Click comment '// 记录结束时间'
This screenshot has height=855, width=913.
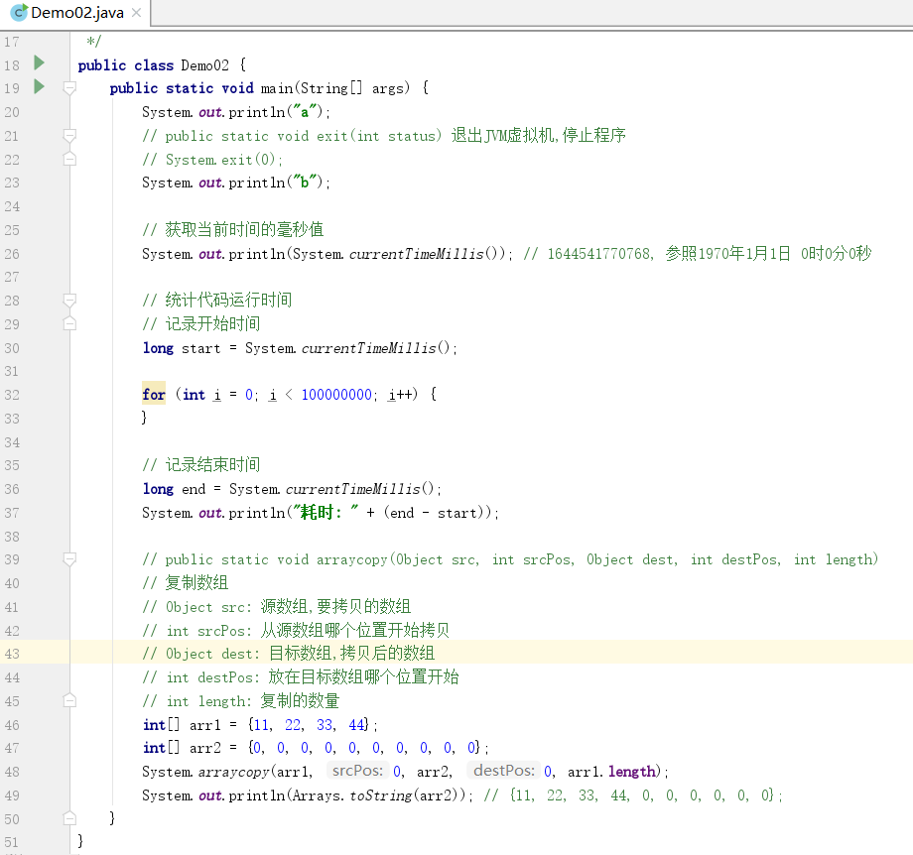pos(201,464)
